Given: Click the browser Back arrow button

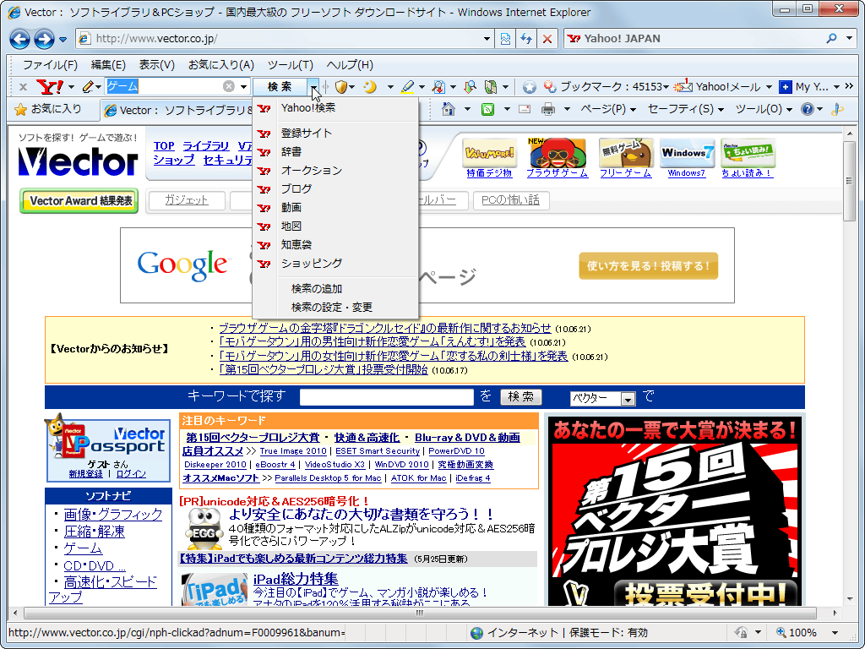Looking at the screenshot, I should [20, 39].
